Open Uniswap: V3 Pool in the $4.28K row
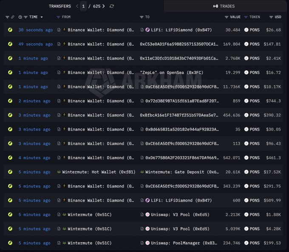289x252 pixels. pos(180,229)
